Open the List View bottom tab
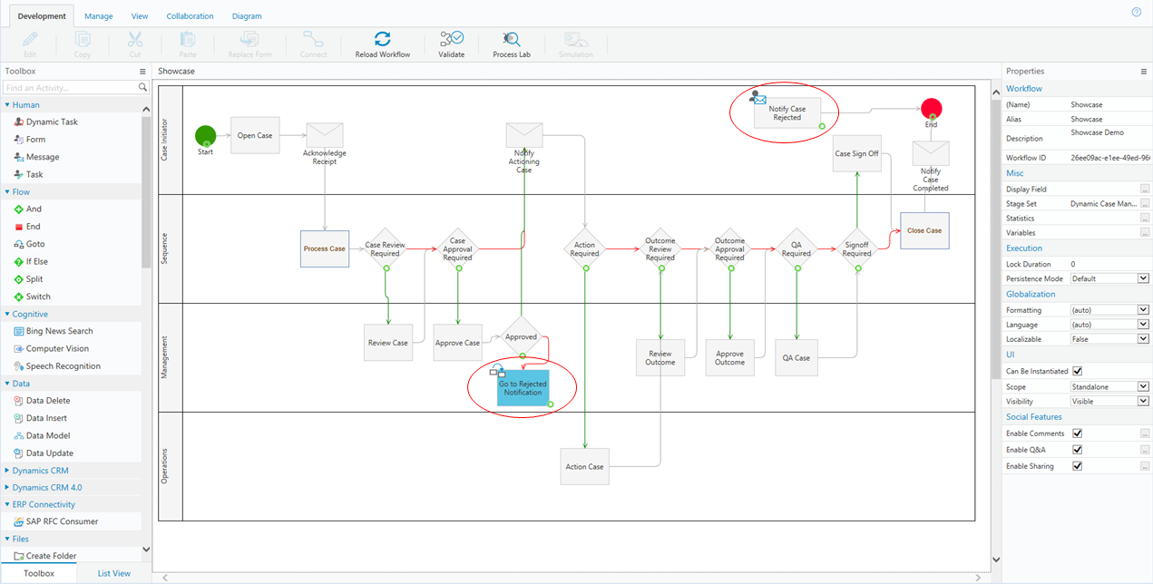1153x584 pixels. tap(114, 573)
